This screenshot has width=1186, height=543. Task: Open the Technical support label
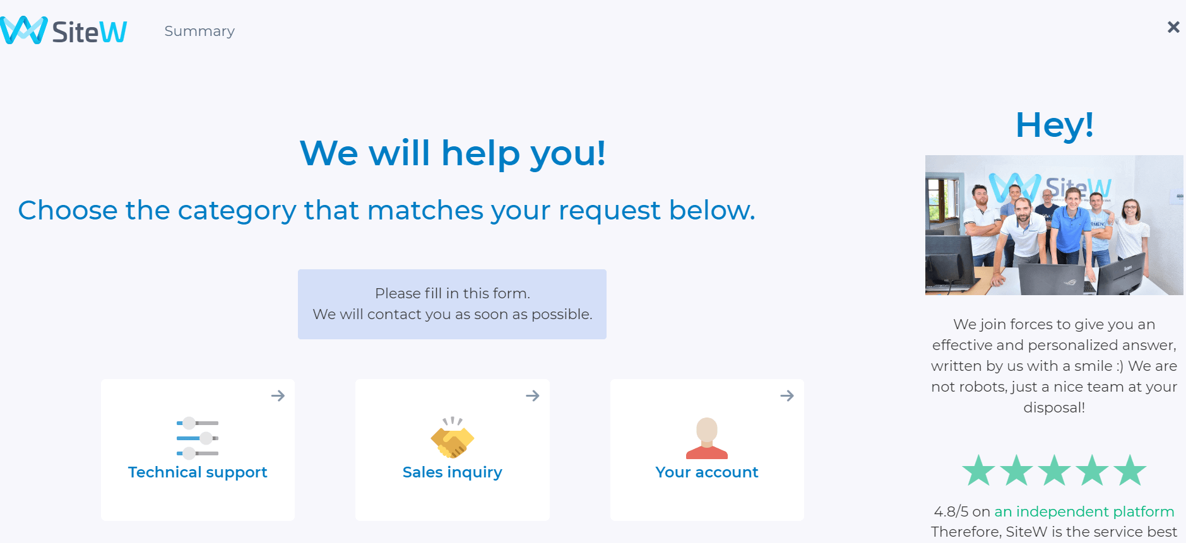[x=198, y=472]
